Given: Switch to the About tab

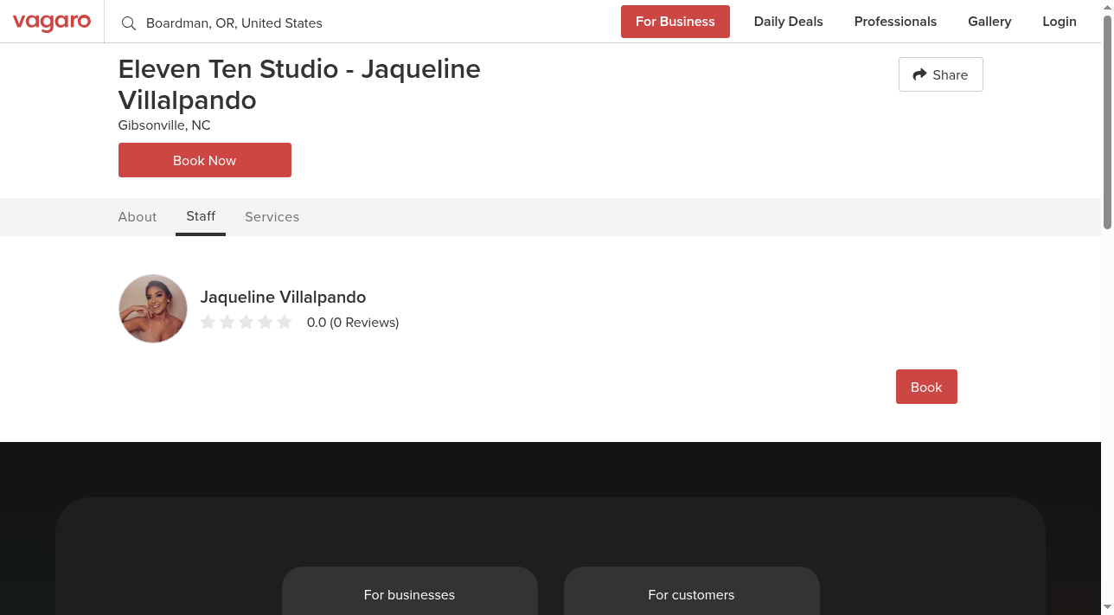Looking at the screenshot, I should pos(138,217).
